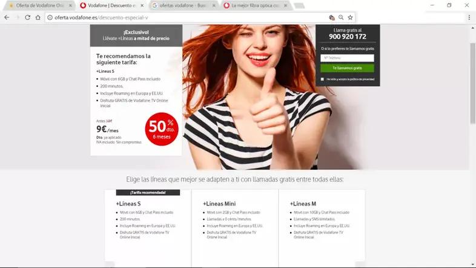Click the hero image of the thumbs-up woman
This screenshot has height=268, width=476.
pos(258,97)
